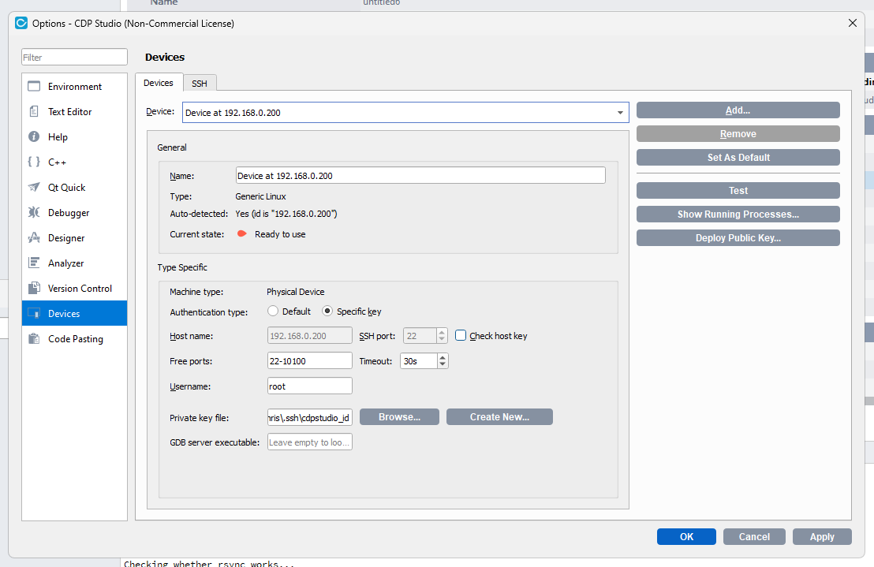Increase the Timeout value
Image resolution: width=874 pixels, height=567 pixels.
pos(443,357)
